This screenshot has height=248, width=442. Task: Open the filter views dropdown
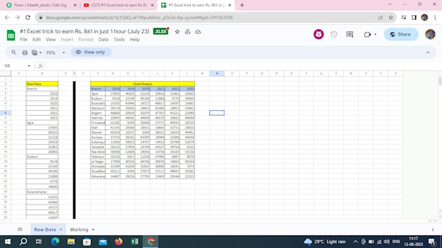pos(36,53)
